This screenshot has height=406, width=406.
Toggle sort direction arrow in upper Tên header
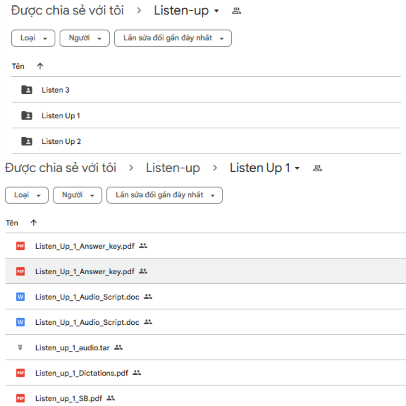(40, 66)
